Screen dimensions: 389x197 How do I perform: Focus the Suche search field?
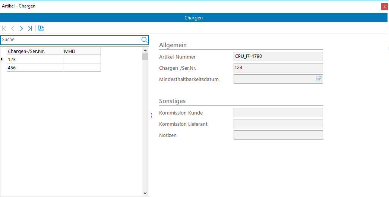(71, 40)
